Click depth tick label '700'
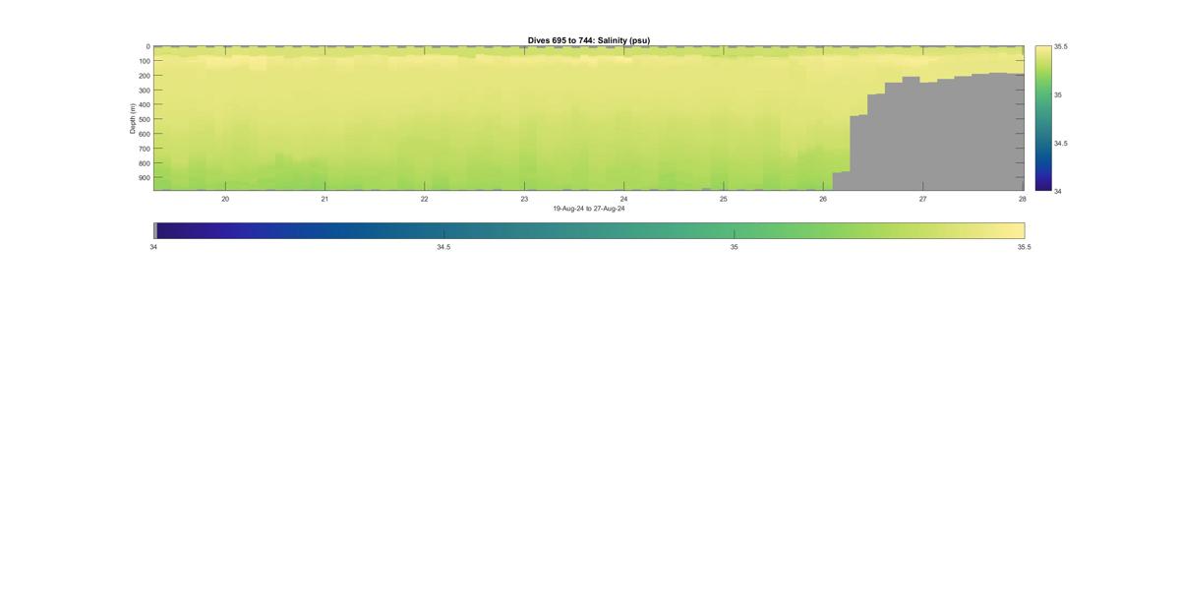Viewport: 1180px width, 612px height. tap(144, 149)
